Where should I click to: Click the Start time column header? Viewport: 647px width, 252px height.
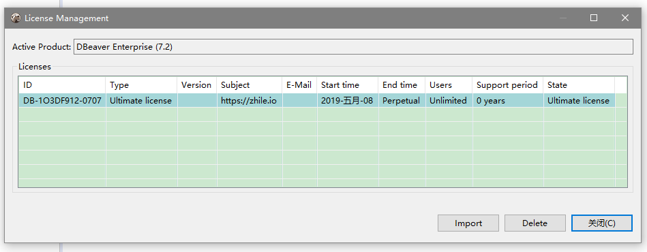(348, 85)
